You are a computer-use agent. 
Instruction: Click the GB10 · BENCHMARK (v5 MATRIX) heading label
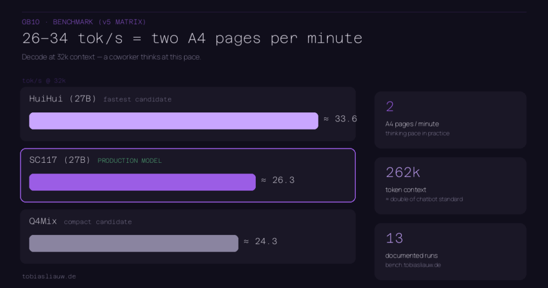tap(84, 22)
